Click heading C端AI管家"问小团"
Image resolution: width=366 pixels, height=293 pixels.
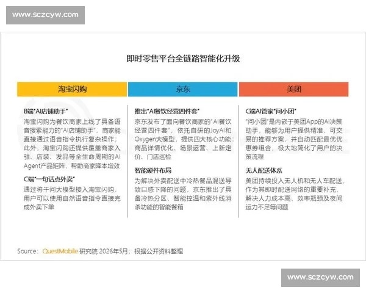click(271, 111)
